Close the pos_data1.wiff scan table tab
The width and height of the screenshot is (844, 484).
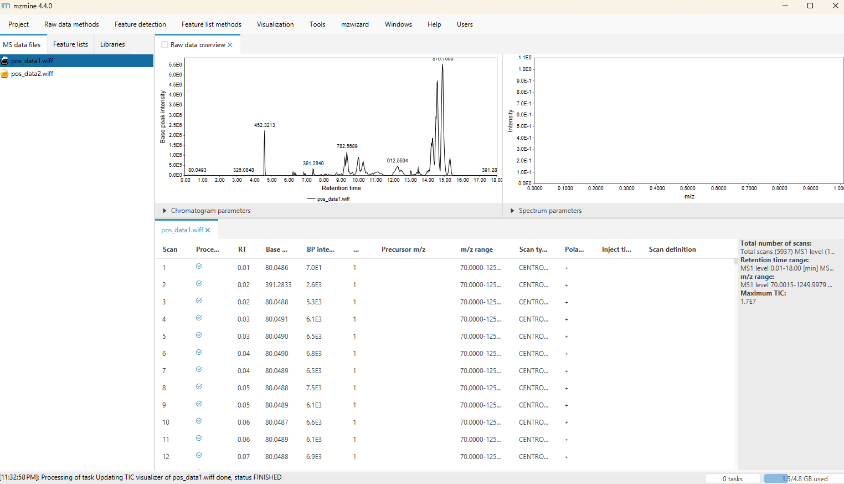208,230
